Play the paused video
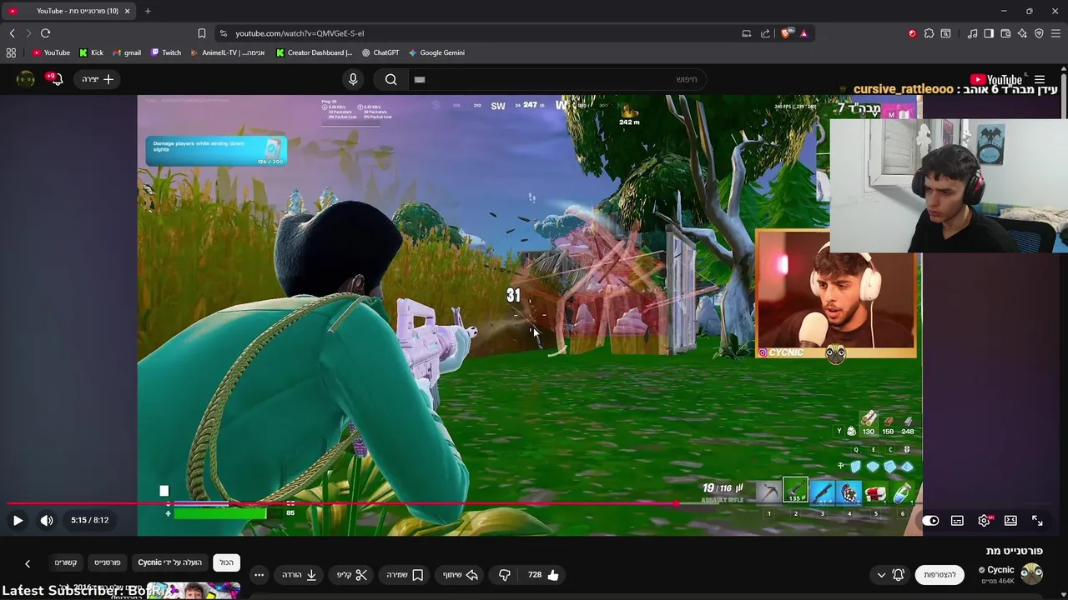The image size is (1068, 600). click(x=18, y=520)
